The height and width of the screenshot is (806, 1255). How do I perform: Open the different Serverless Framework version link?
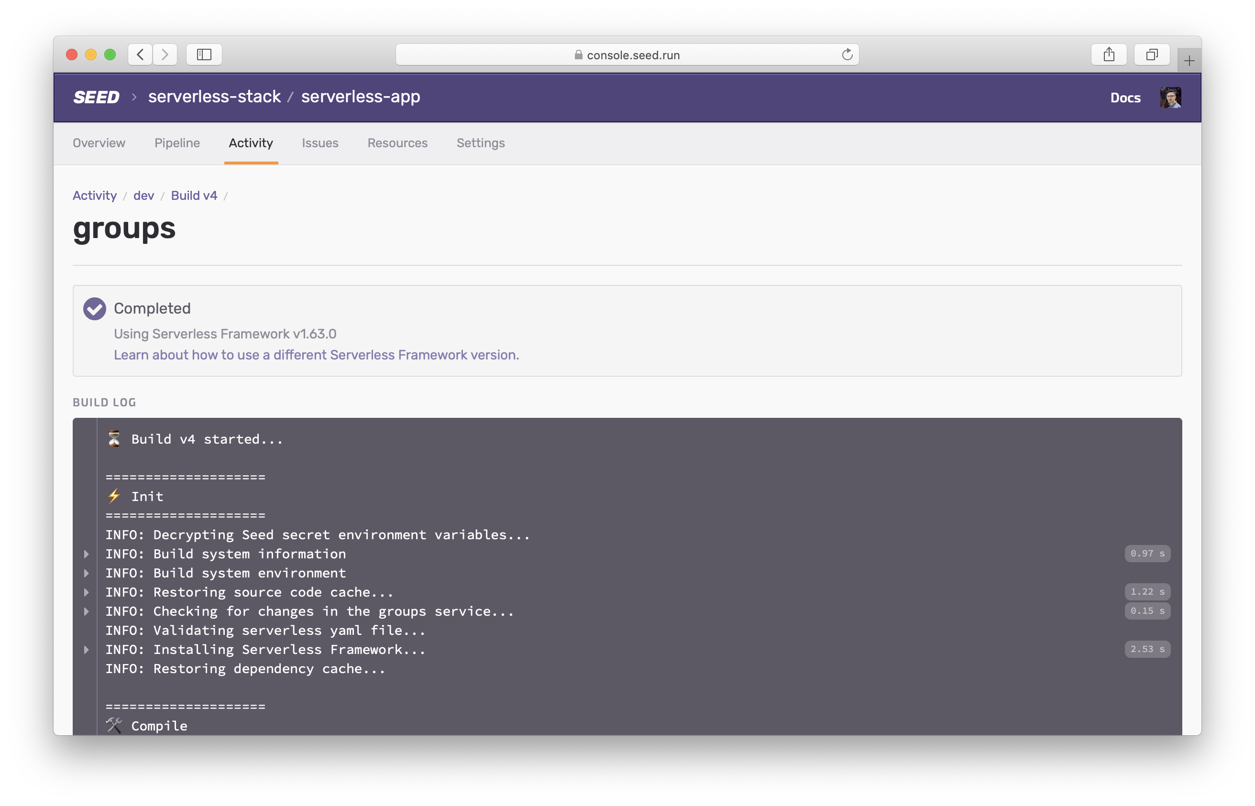[x=316, y=355]
